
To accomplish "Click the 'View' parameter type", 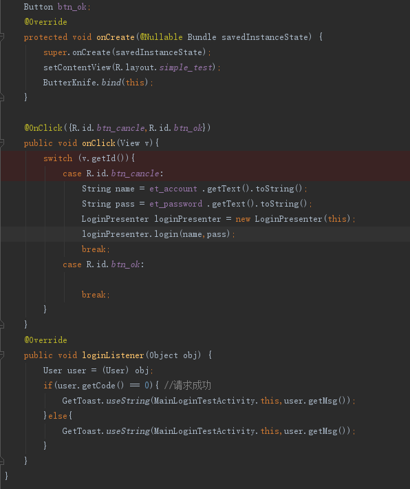I will (130, 143).
